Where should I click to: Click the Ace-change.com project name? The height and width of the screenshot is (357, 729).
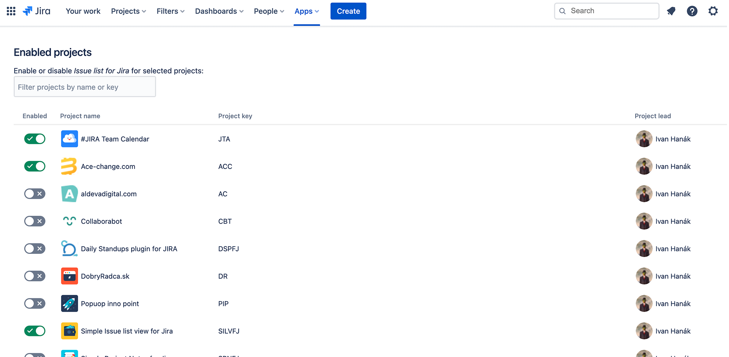pos(108,166)
